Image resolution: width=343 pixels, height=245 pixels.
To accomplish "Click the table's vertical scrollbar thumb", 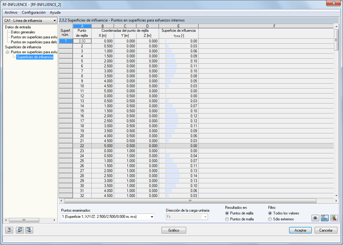I will (x=336, y=40).
